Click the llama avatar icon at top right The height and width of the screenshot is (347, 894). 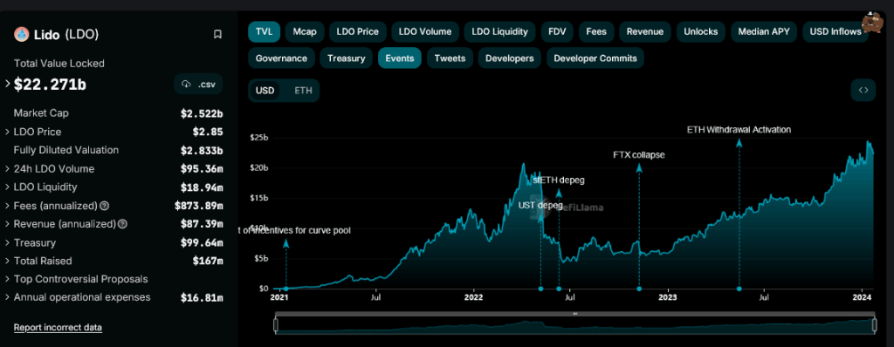872,24
